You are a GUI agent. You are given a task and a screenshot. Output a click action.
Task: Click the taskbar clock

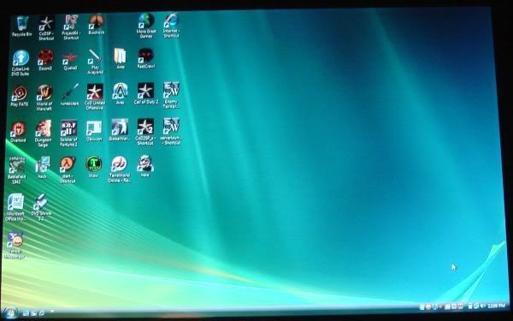tap(496, 306)
